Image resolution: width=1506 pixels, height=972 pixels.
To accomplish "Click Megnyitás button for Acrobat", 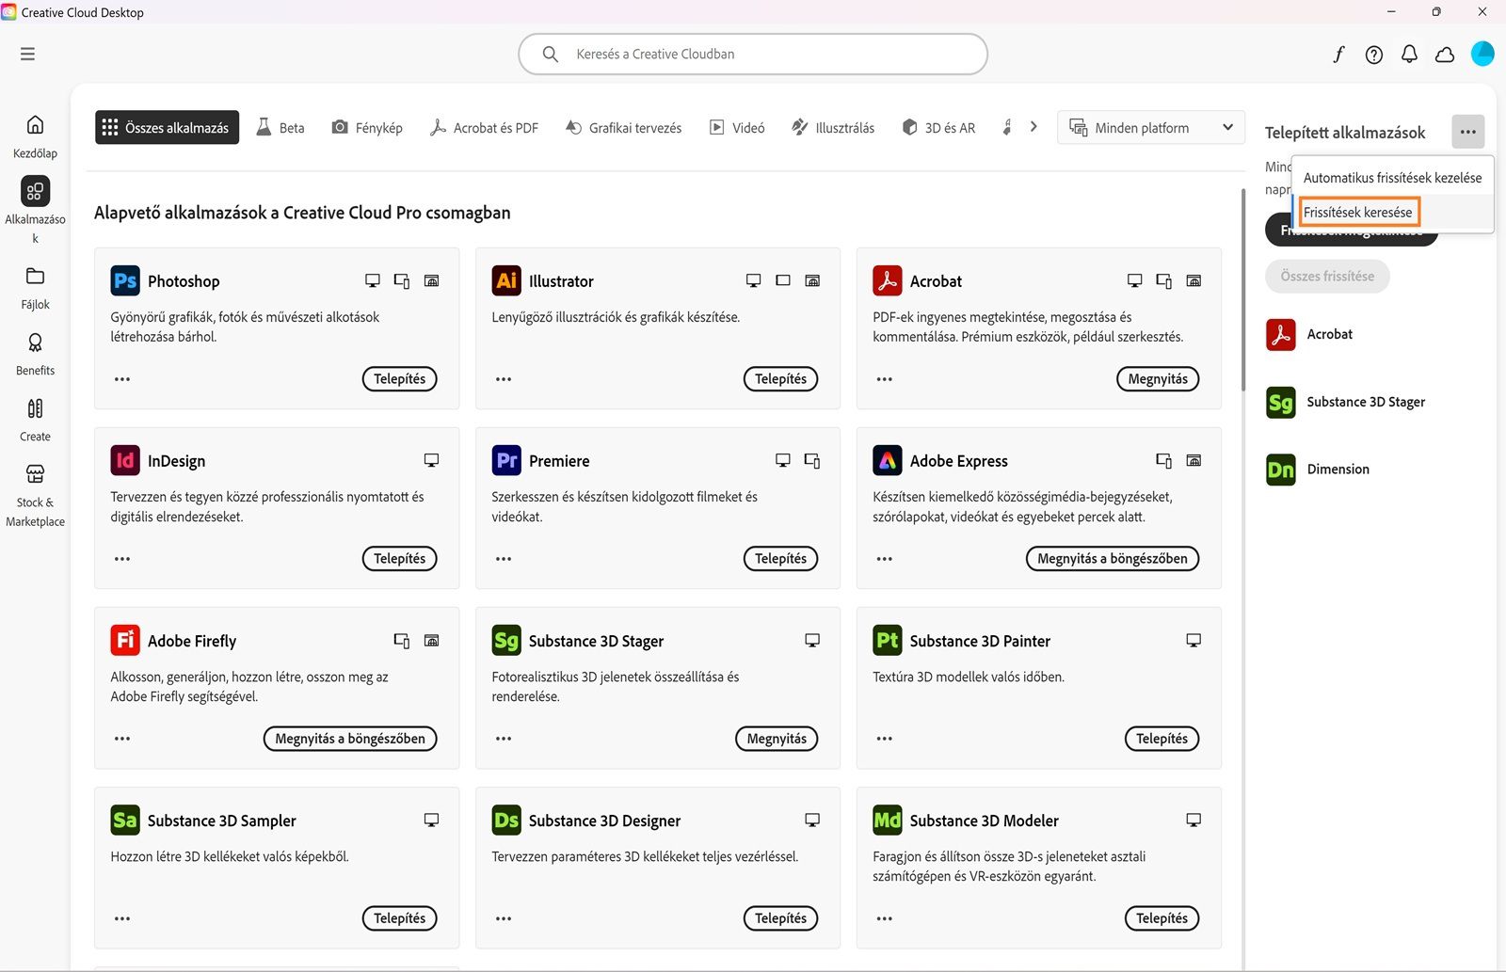I will (1158, 379).
